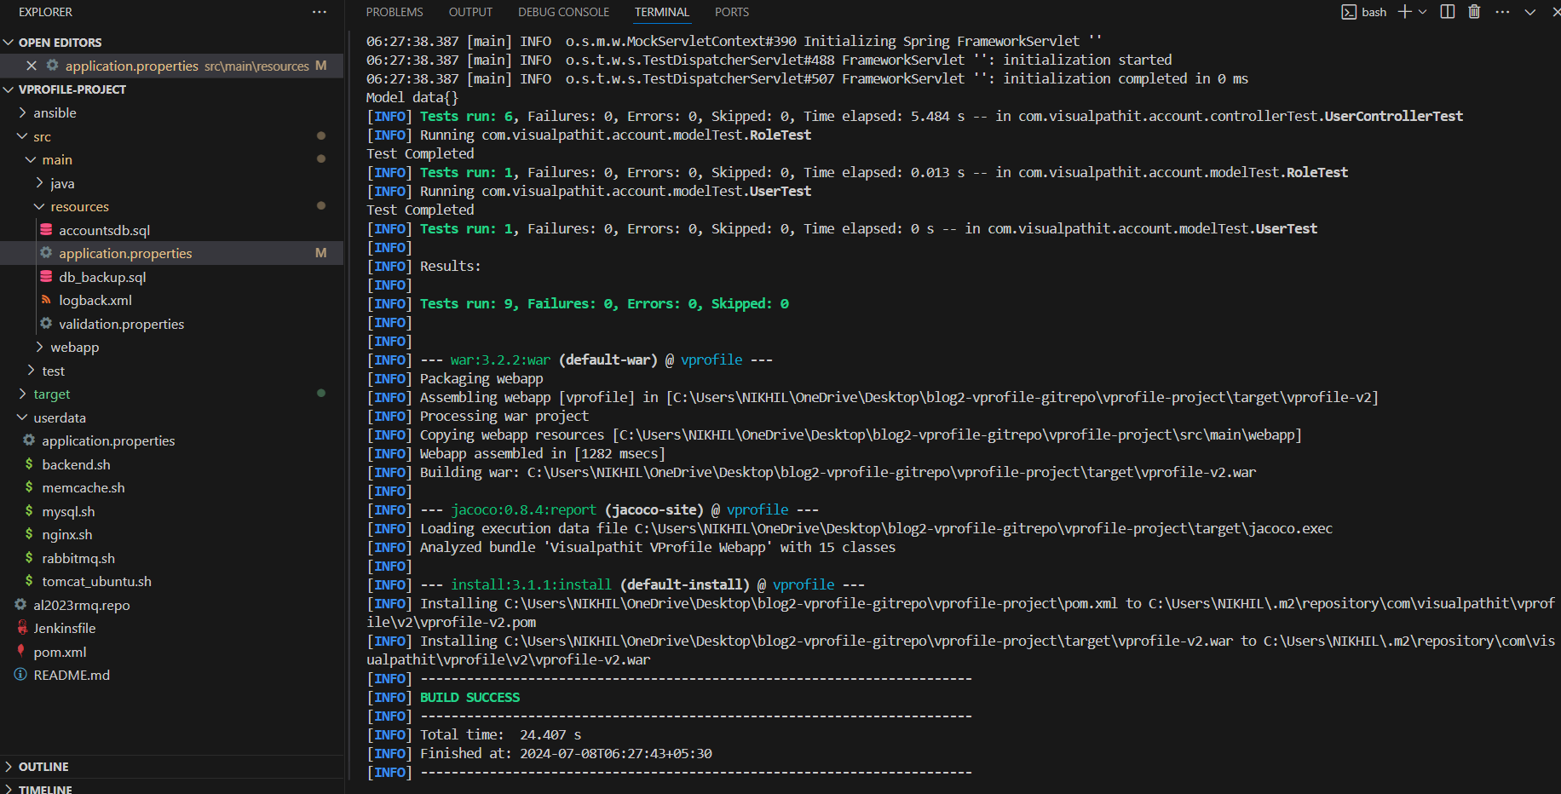Click the db_backup.sql database file icon
The height and width of the screenshot is (794, 1561).
46,277
